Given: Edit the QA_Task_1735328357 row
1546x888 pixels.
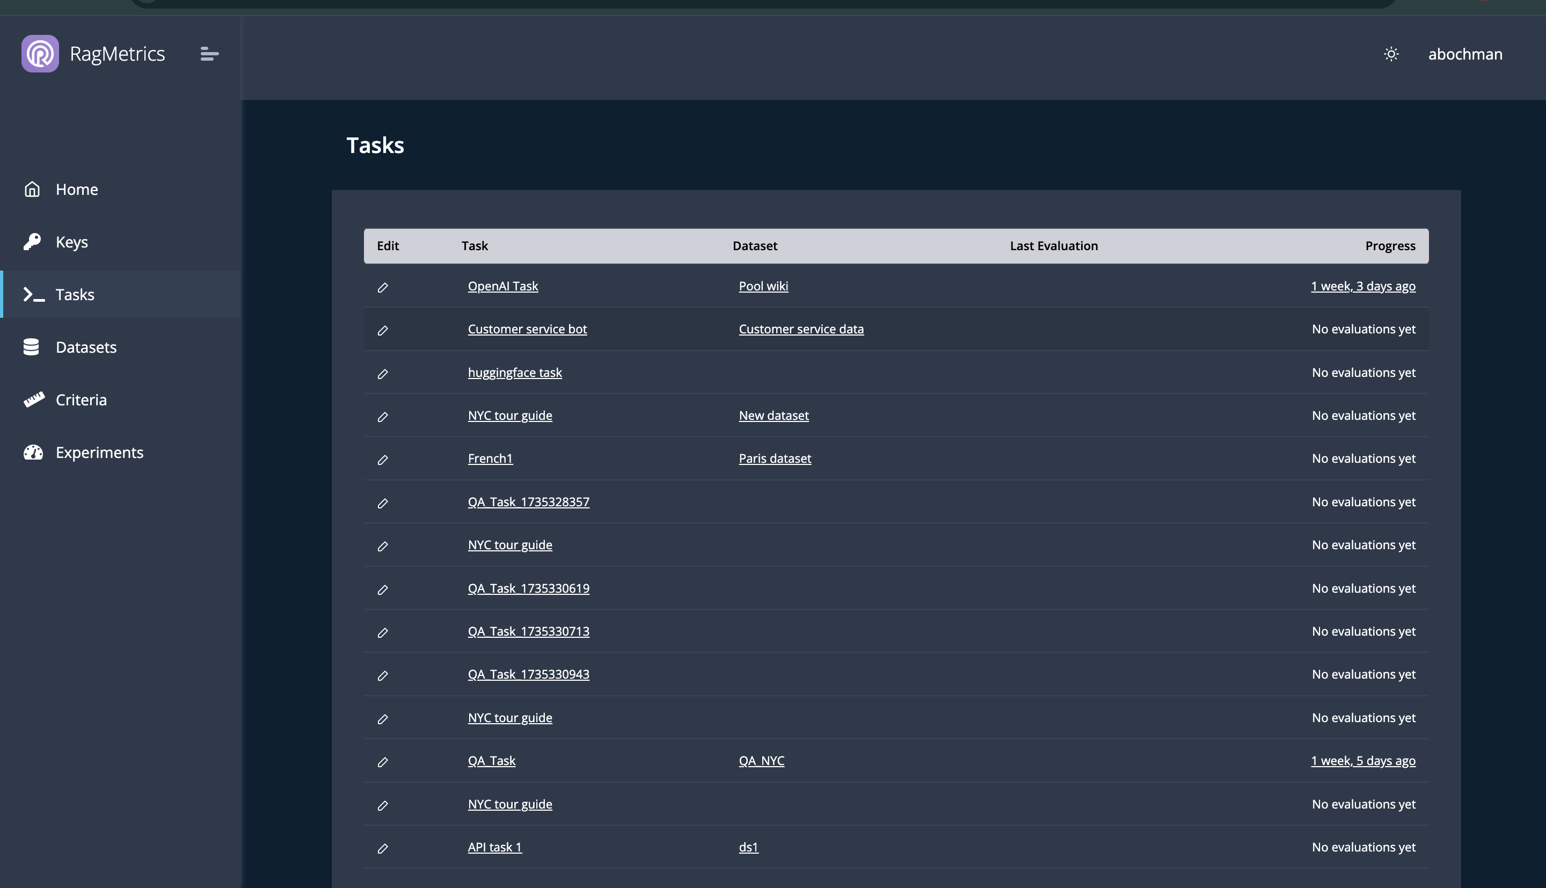Looking at the screenshot, I should click(x=383, y=503).
